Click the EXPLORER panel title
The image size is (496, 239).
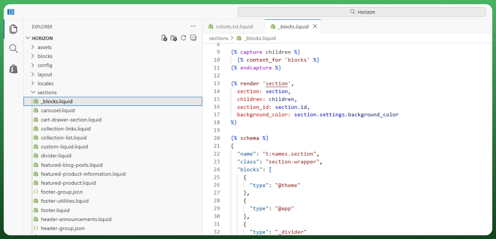point(42,26)
